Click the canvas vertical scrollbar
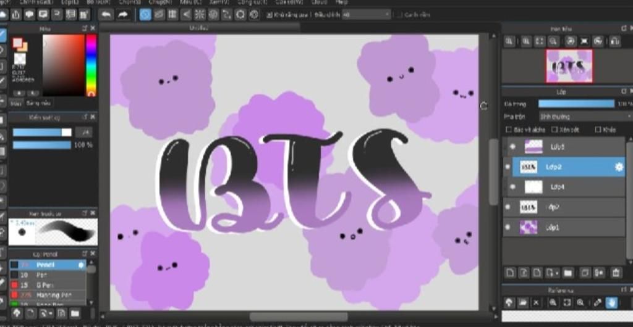 point(493,172)
